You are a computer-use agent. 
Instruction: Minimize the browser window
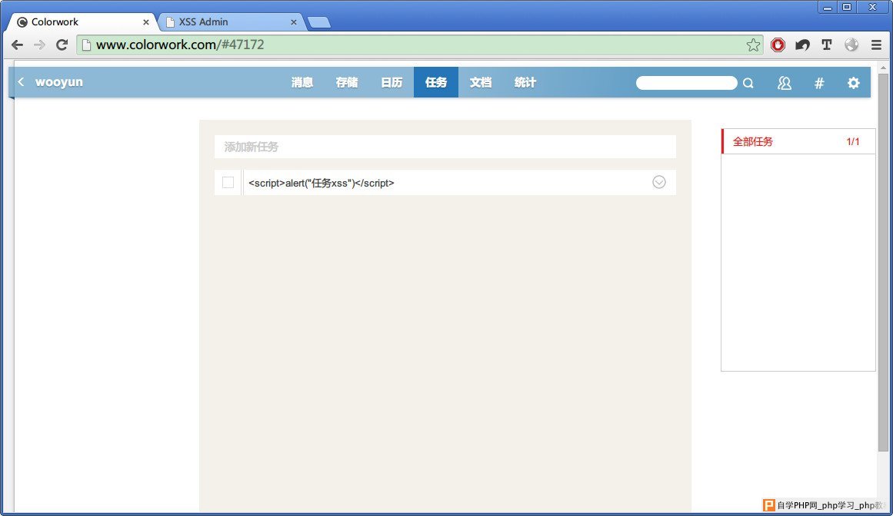point(827,8)
